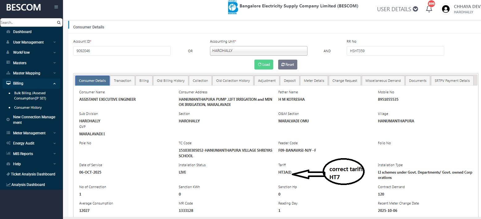Screen dimensions: 481x219
Task: Click the Reset button
Action: 288,65
